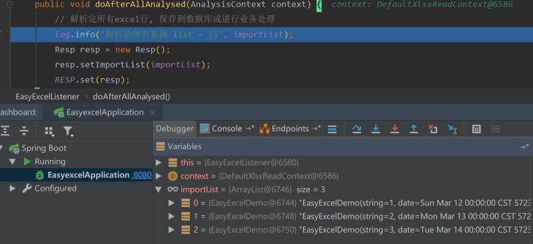Open the filter funnel in dashboard
The width and height of the screenshot is (533, 244).
click(68, 131)
